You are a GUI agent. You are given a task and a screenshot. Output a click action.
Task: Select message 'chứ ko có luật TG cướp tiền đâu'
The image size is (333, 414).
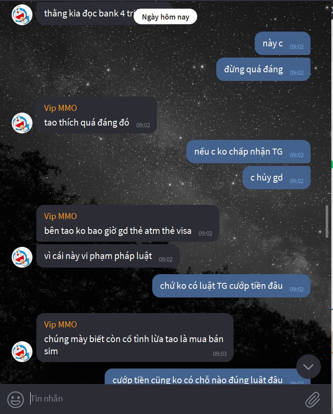231,286
